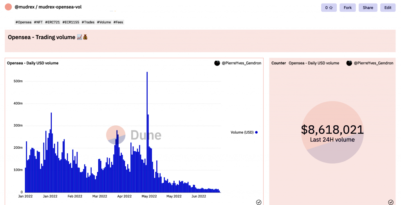Click the Feb 2022 x-axis label

point(75,196)
